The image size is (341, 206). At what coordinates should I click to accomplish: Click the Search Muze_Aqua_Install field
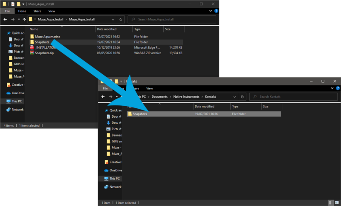click(x=172, y=19)
